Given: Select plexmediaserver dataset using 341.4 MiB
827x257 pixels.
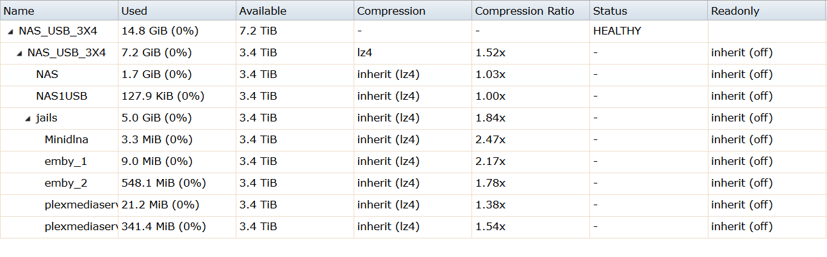Looking at the screenshot, I should coord(81,226).
